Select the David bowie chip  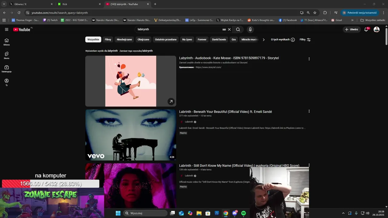point(219,40)
